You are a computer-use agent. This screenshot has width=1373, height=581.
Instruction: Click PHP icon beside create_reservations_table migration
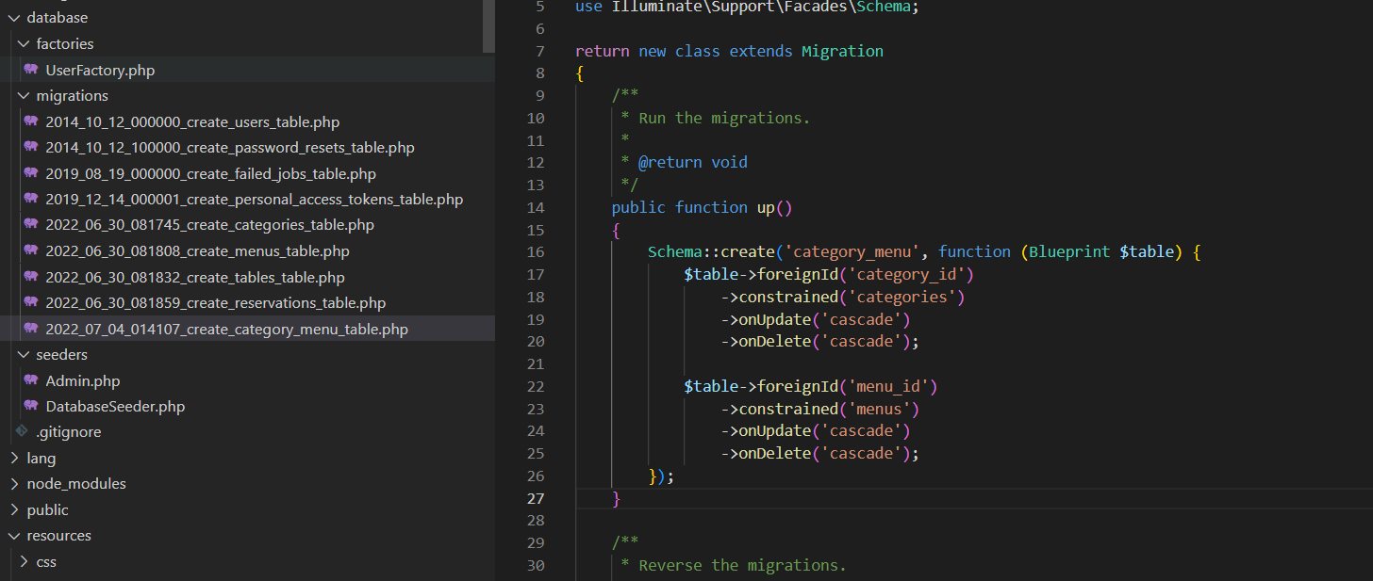31,302
